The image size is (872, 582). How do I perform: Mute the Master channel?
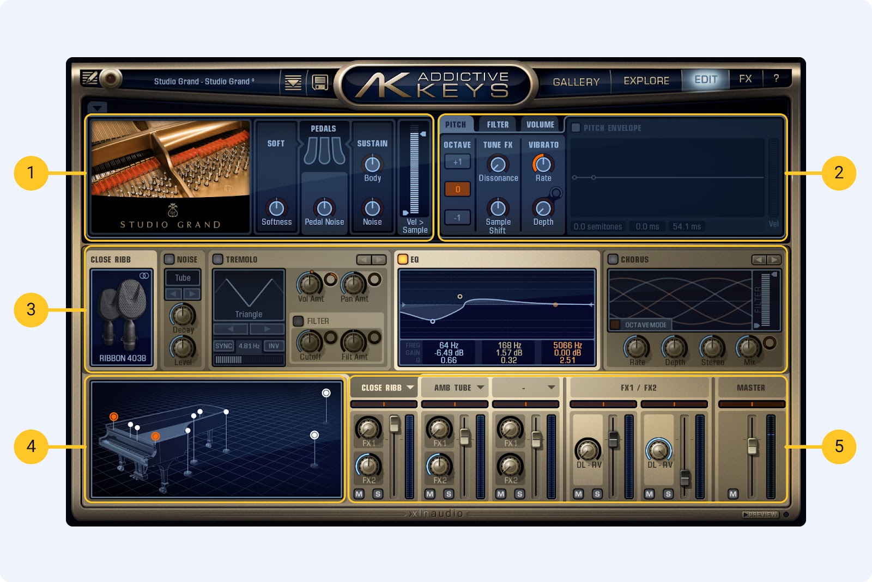[733, 494]
